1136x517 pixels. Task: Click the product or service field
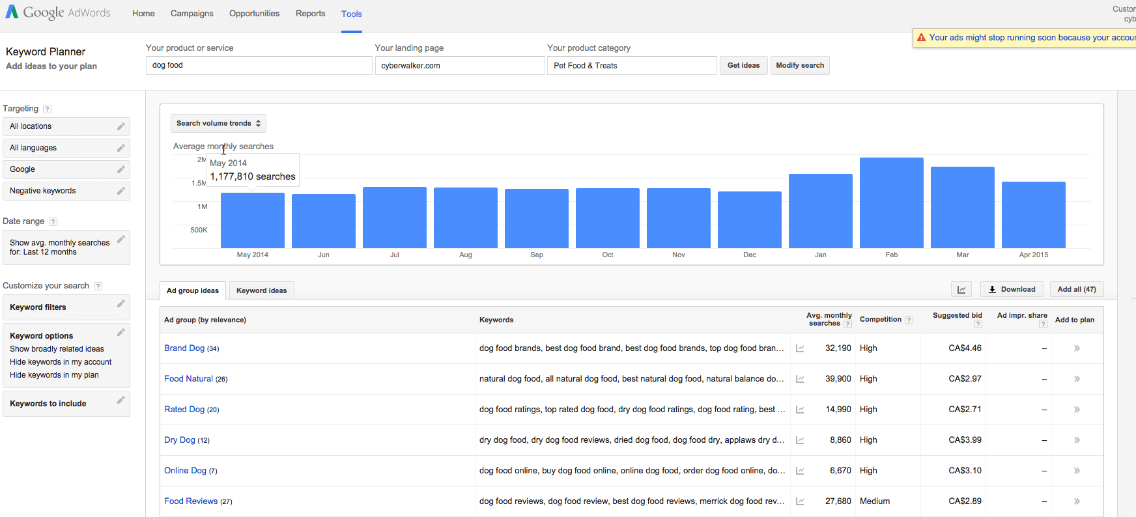point(259,65)
